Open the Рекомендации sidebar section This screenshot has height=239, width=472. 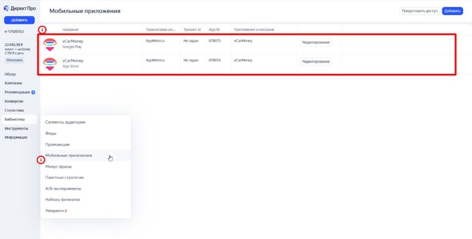click(x=17, y=92)
